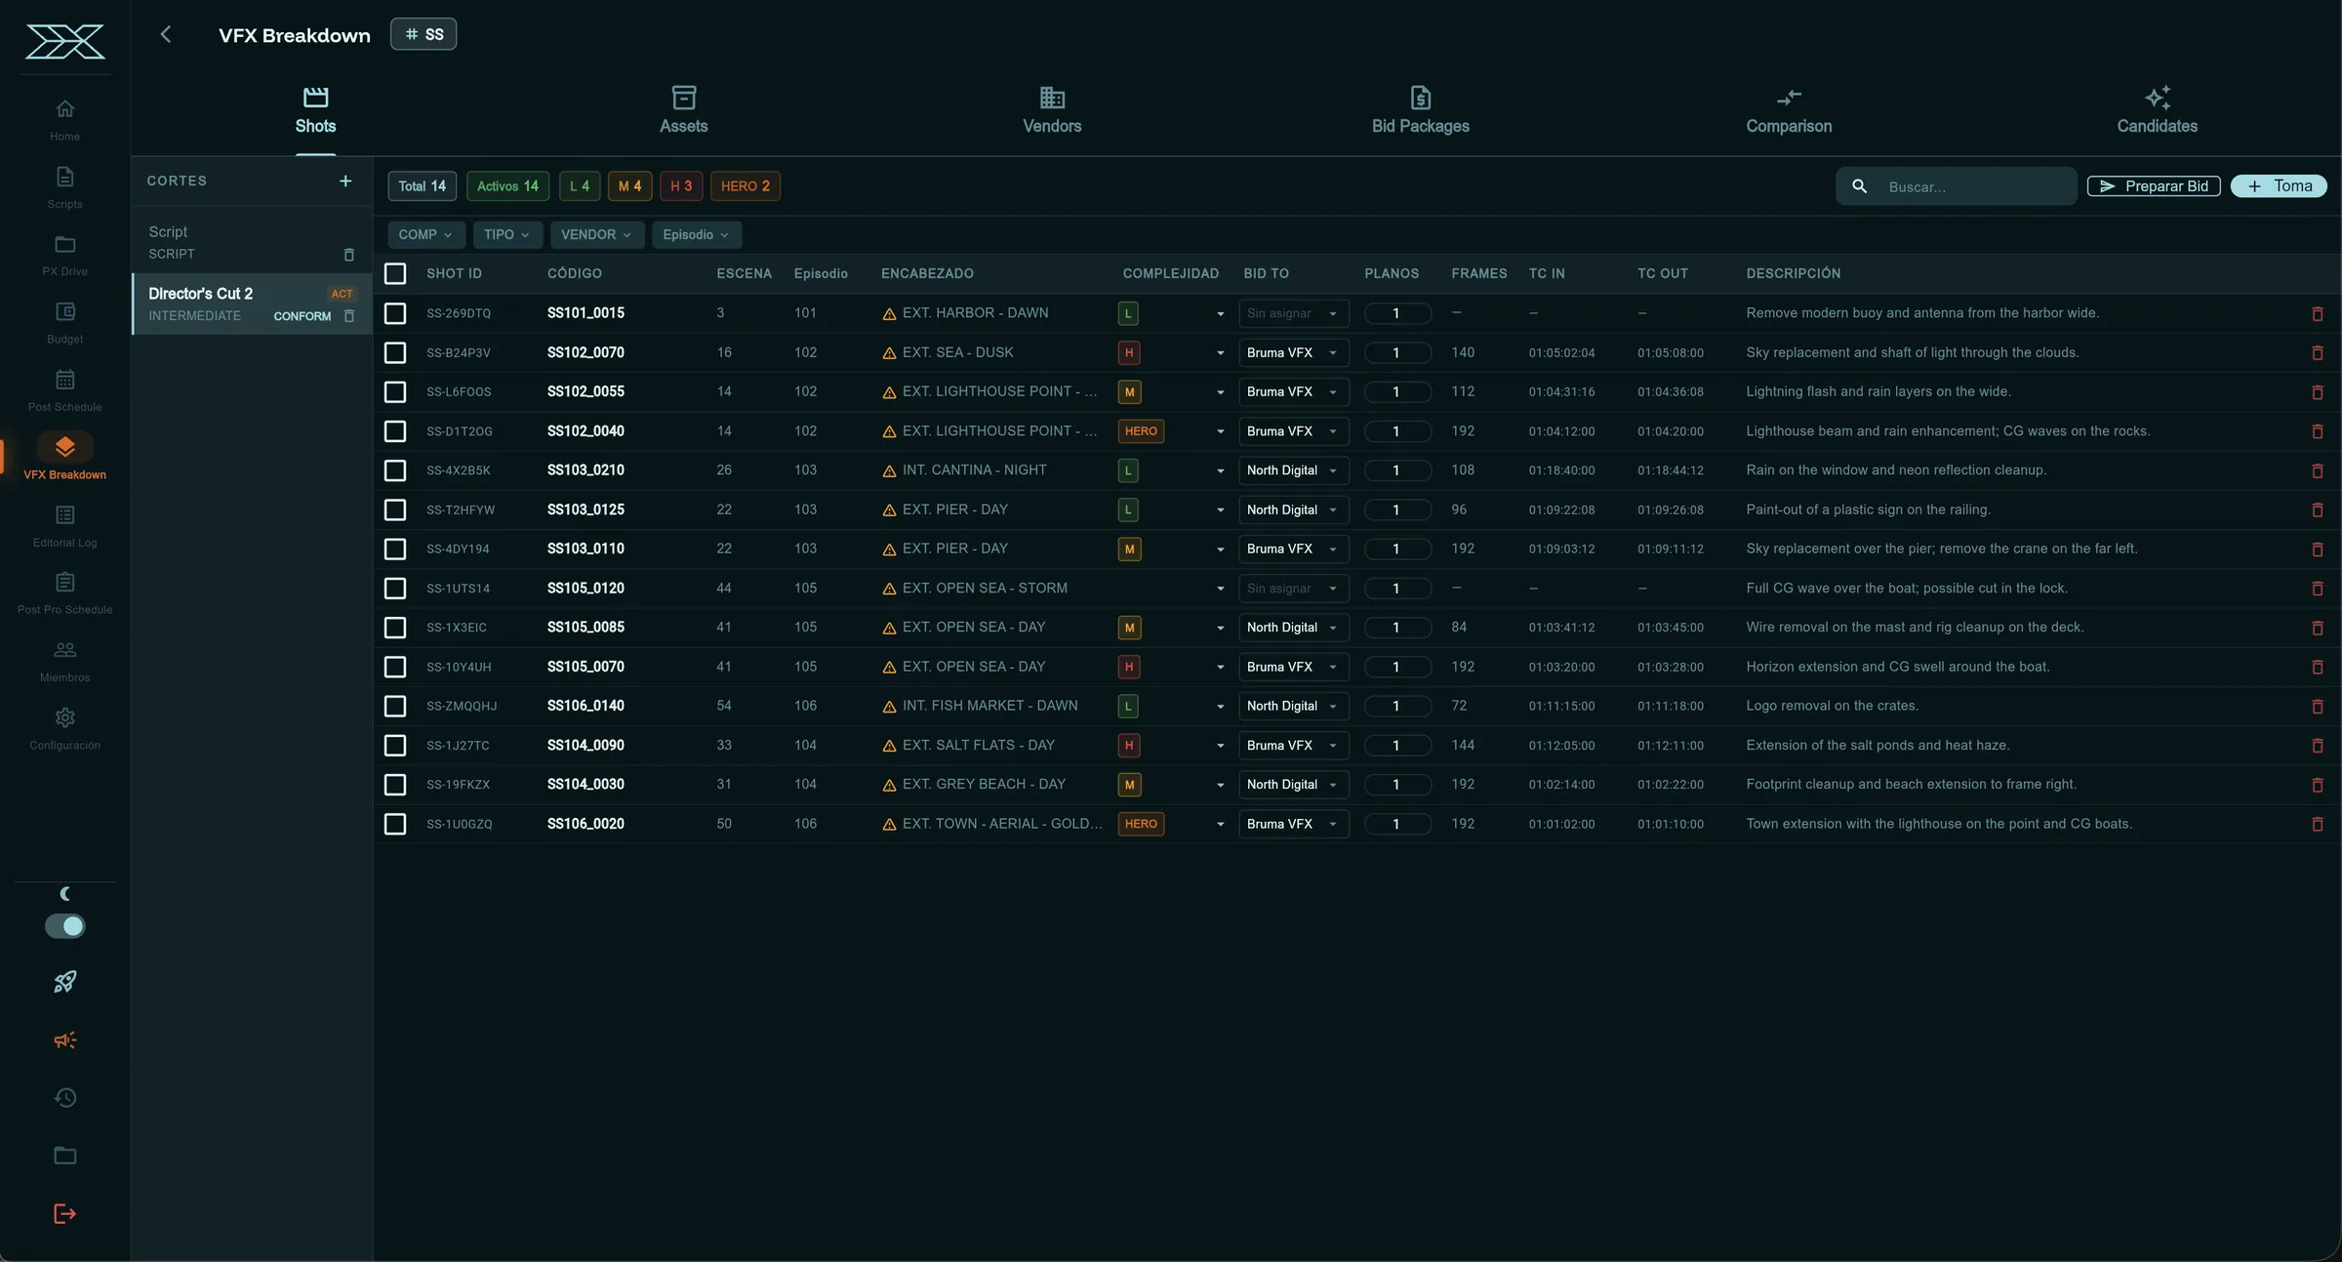Open the Budget sidebar section
The image size is (2342, 1262).
64,323
